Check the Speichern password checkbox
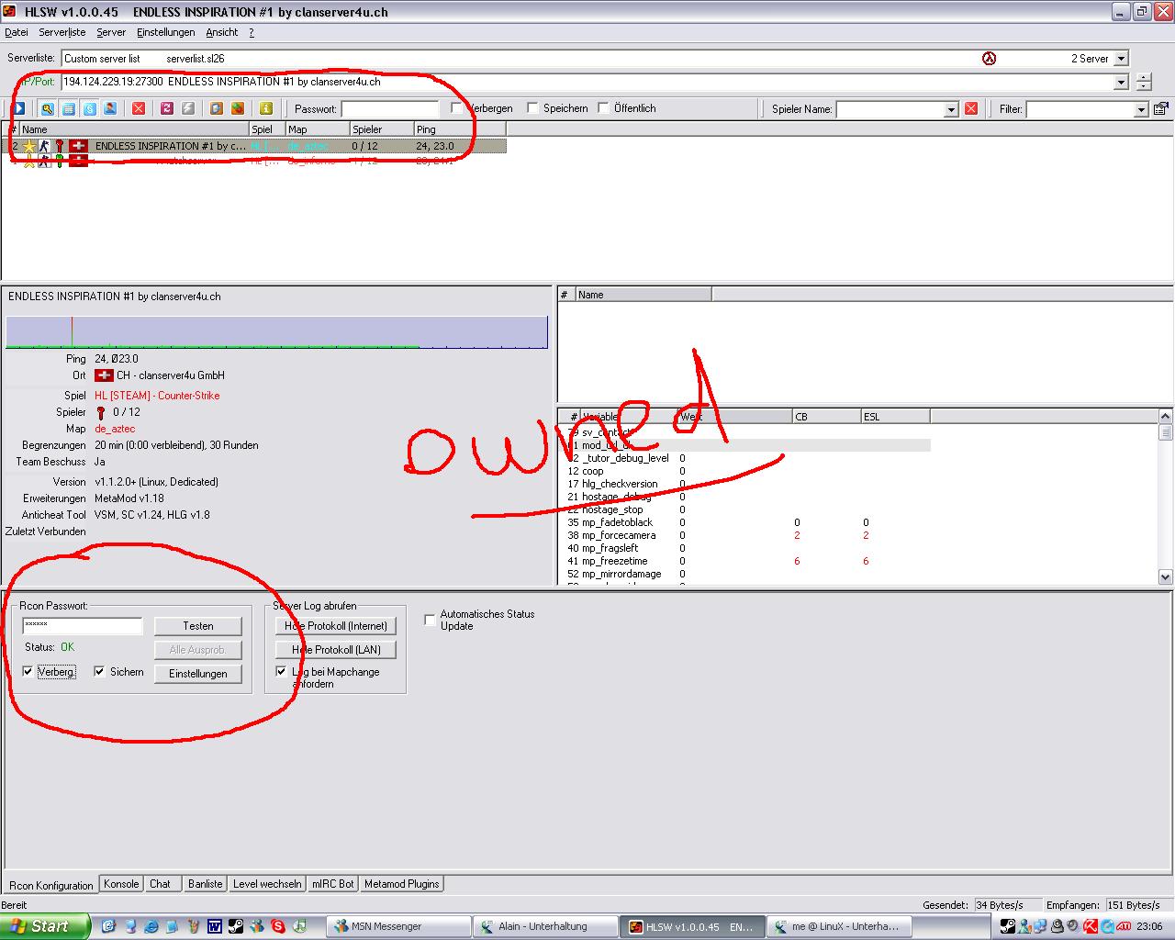Screen dimensions: 1175x940 532,108
